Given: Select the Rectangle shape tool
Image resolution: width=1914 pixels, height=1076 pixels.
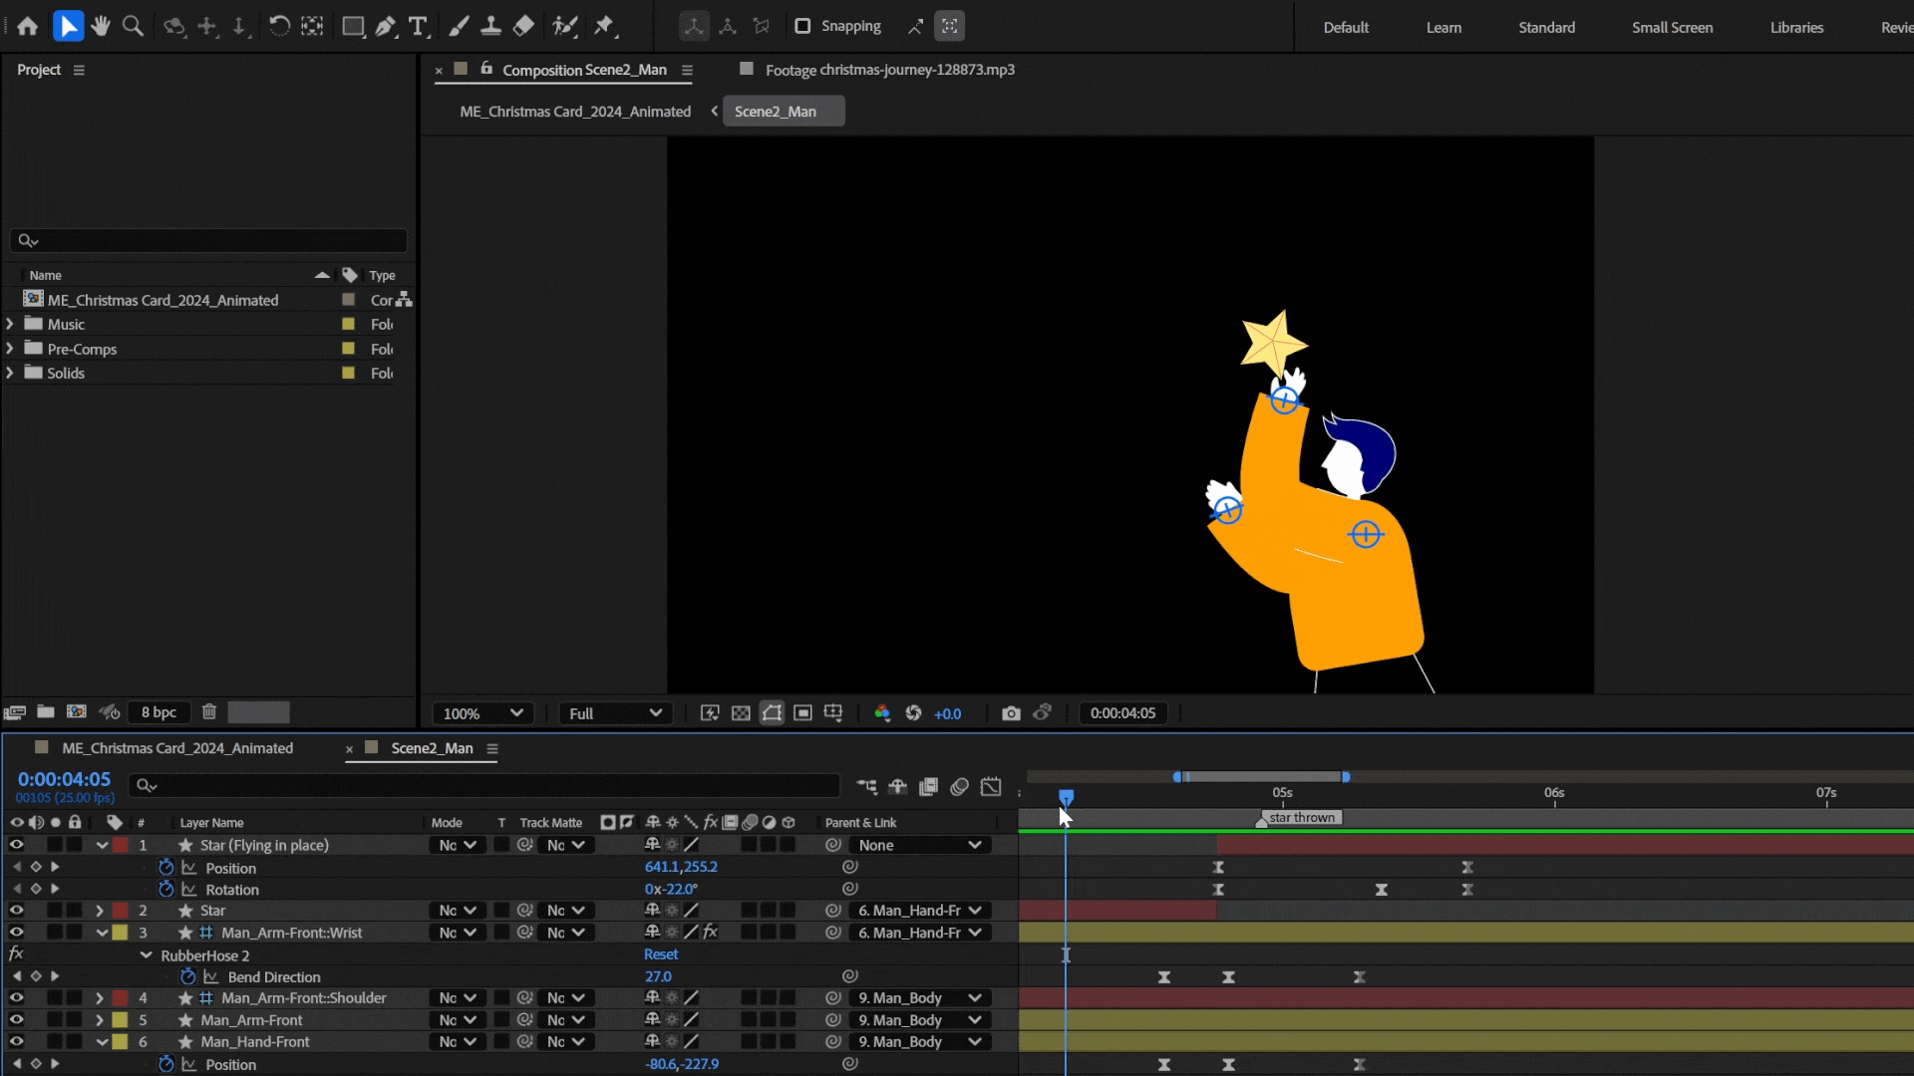Looking at the screenshot, I should 353,27.
